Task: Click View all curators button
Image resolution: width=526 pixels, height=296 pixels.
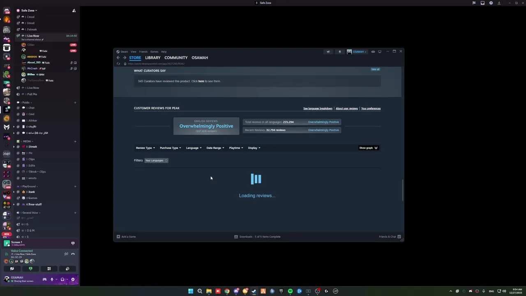Action: tap(375, 69)
